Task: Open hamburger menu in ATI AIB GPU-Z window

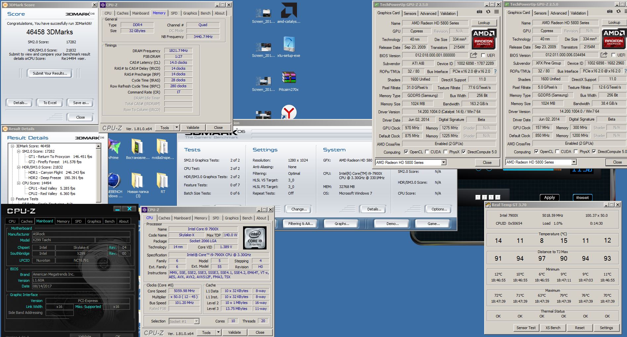Action: [496, 12]
